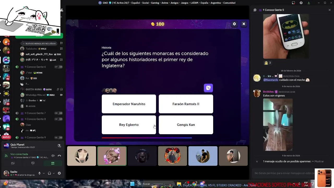Open weather widget showing 25°C Soleado

[9, 184]
